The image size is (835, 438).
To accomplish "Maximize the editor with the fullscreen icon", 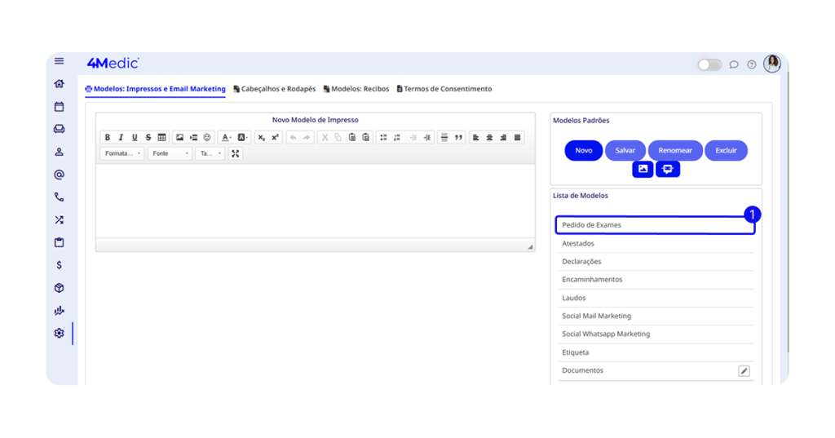I will point(236,153).
